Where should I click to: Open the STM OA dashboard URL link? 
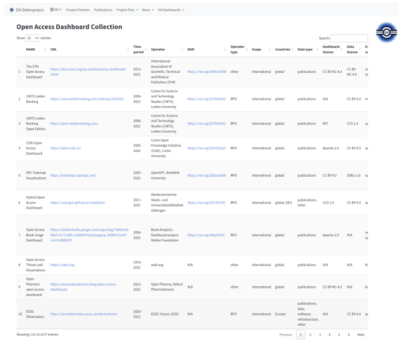88,72
